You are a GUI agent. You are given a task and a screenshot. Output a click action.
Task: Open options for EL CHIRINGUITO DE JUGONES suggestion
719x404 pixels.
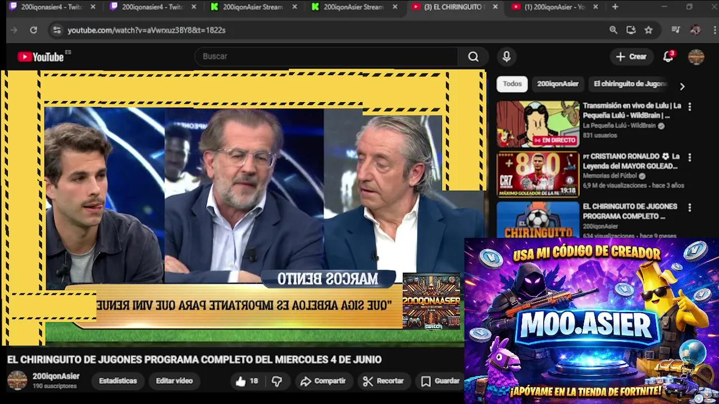[690, 208]
